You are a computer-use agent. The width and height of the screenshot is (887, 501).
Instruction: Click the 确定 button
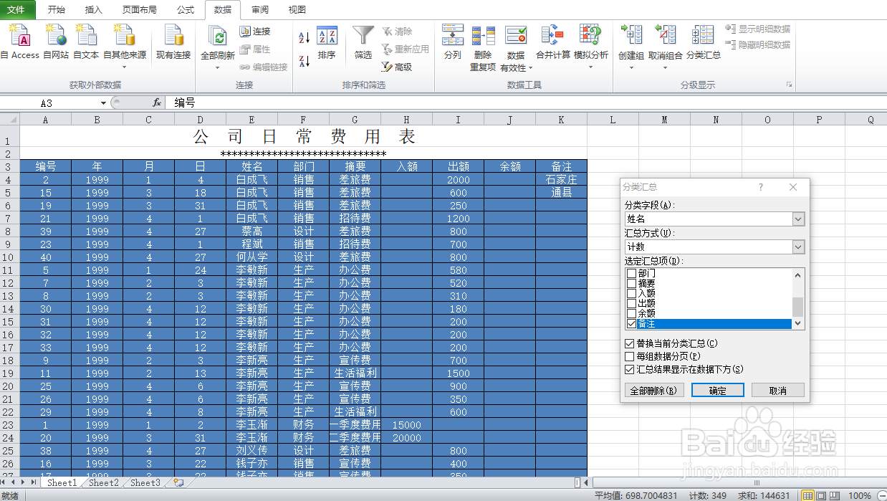tap(718, 391)
